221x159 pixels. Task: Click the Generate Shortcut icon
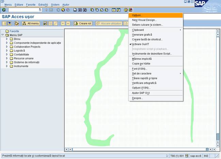tap(119, 10)
